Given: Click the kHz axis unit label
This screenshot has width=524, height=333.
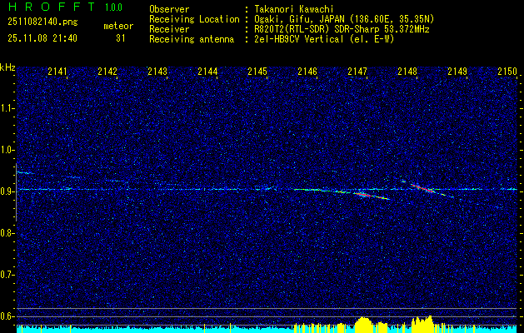Looking at the screenshot, I should 7,68.
